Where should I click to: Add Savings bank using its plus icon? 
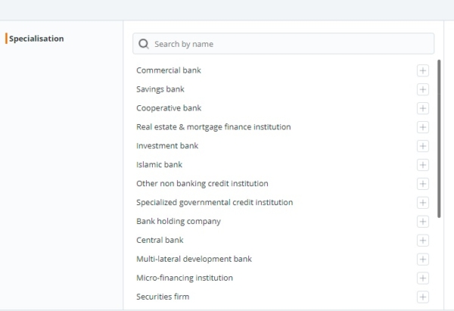click(422, 89)
